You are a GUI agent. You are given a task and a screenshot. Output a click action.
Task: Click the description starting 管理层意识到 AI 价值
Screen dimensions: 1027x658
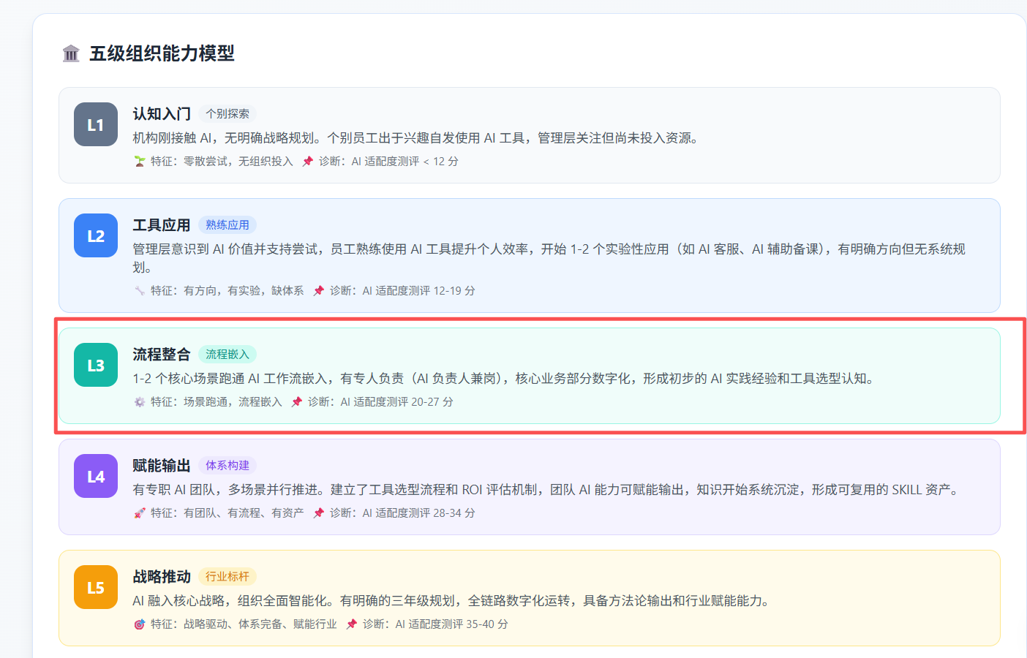(549, 258)
